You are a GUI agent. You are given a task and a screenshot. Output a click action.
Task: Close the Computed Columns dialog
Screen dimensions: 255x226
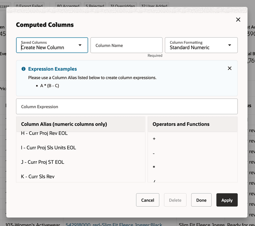(238, 20)
